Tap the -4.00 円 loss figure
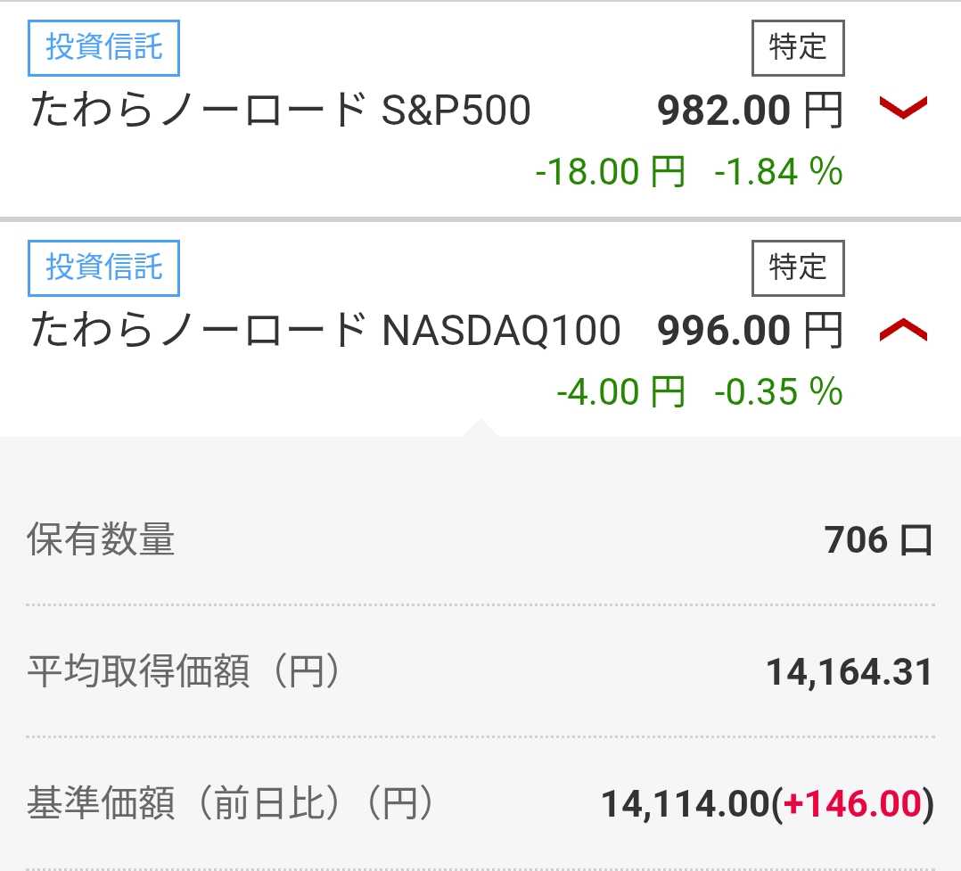The image size is (961, 871). coord(620,392)
